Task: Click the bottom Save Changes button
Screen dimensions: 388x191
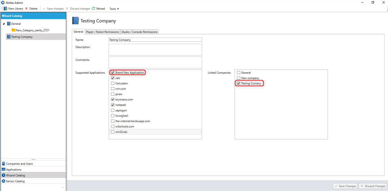Action: pyautogui.click(x=345, y=186)
